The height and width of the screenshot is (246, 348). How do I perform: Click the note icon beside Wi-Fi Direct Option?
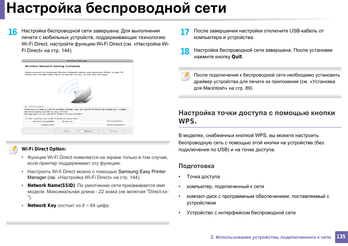(x=13, y=150)
